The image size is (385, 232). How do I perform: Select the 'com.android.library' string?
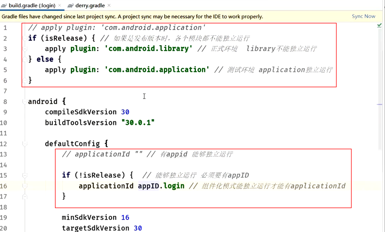pyautogui.click(x=149, y=48)
